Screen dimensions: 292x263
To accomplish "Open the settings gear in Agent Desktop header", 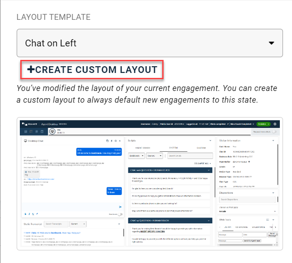I will point(275,124).
